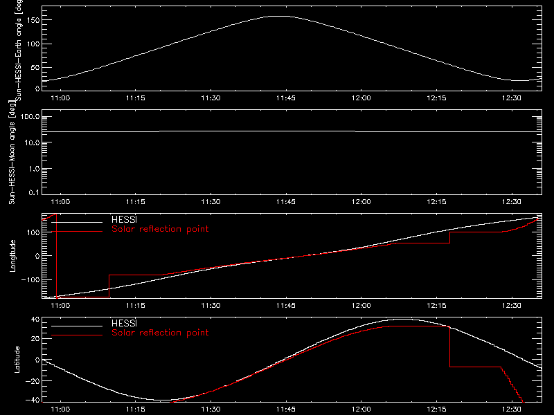Click the Longitude y-axis title
The height and width of the screenshot is (415, 554).
pos(12,256)
